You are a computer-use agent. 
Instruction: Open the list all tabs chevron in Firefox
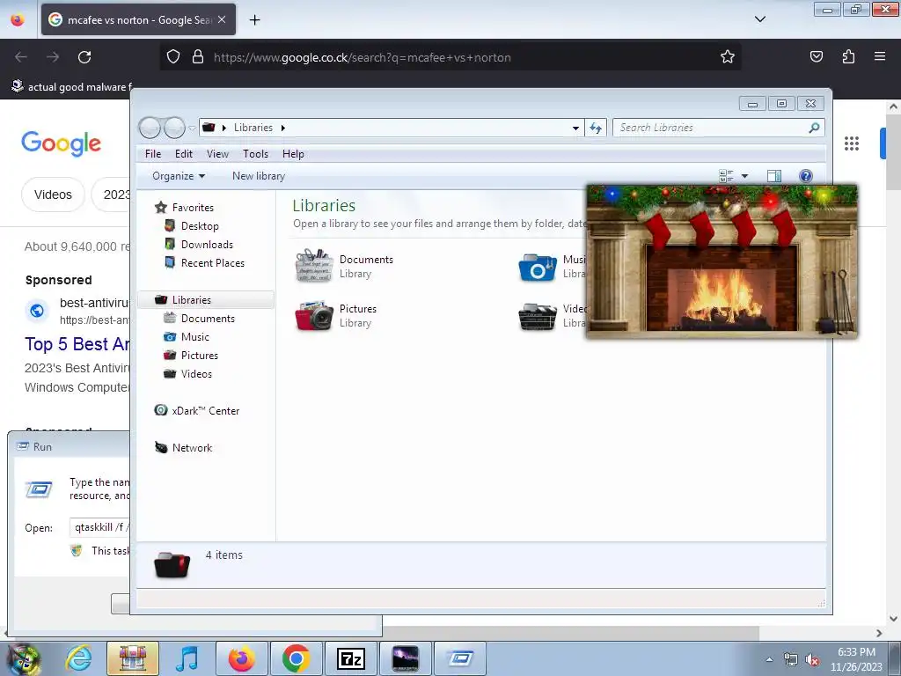point(759,19)
